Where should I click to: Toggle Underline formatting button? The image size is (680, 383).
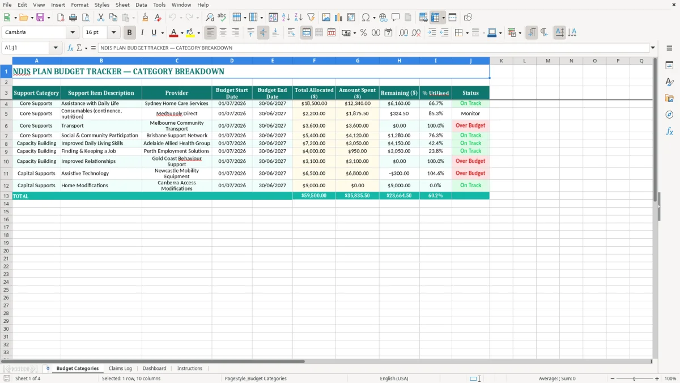[154, 33]
